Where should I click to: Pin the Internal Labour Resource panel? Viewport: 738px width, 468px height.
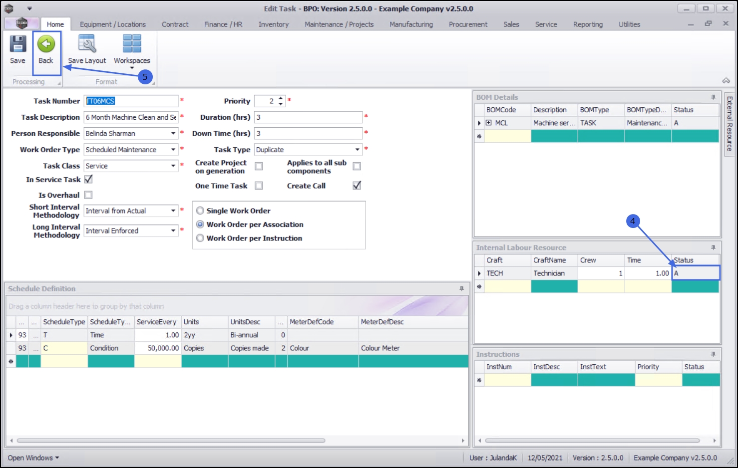pos(713,247)
